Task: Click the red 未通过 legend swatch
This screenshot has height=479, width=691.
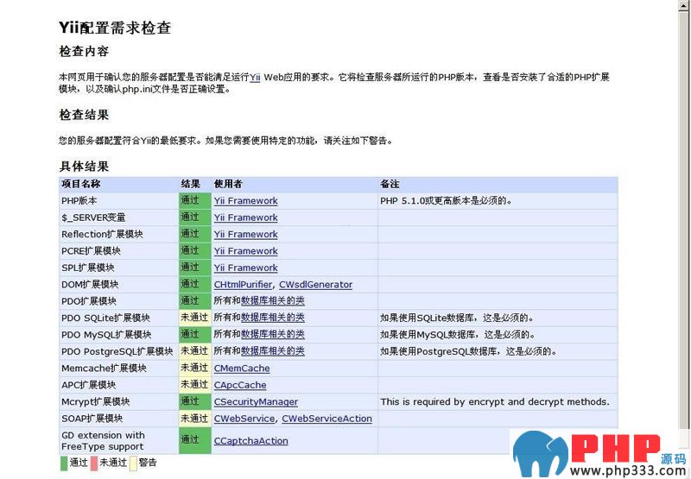Action: click(94, 463)
